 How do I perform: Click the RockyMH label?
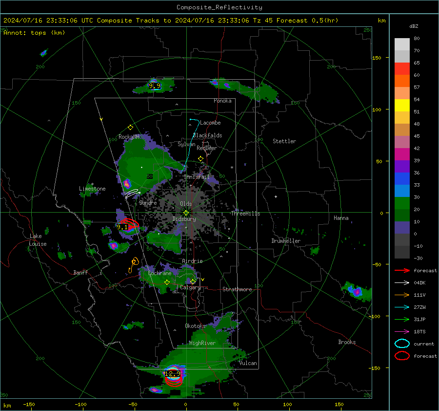point(129,137)
